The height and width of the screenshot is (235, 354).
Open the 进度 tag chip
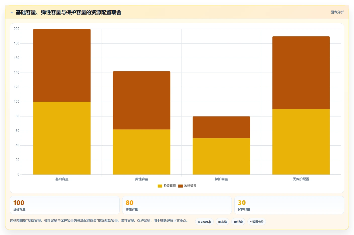238,222
